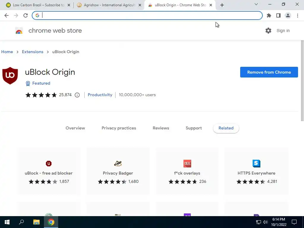304x228 pixels.
Task: Open a new browser tab
Action: (x=222, y=5)
